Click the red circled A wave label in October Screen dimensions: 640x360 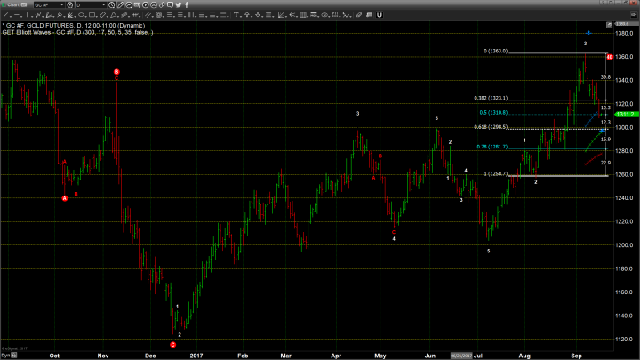point(65,198)
